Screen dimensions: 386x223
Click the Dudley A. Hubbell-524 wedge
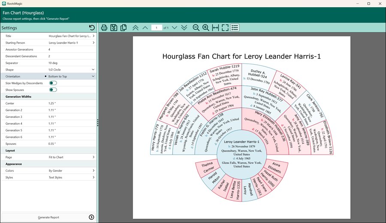[258, 75]
